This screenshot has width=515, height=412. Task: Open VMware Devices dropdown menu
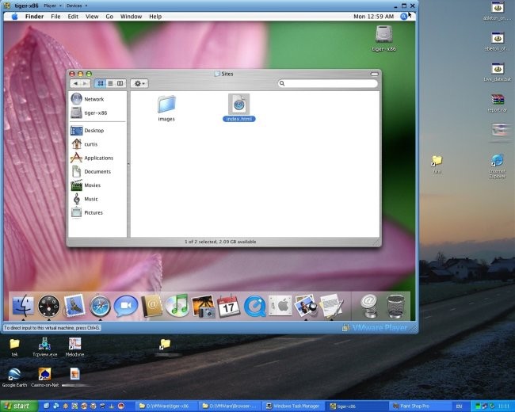[x=77, y=6]
